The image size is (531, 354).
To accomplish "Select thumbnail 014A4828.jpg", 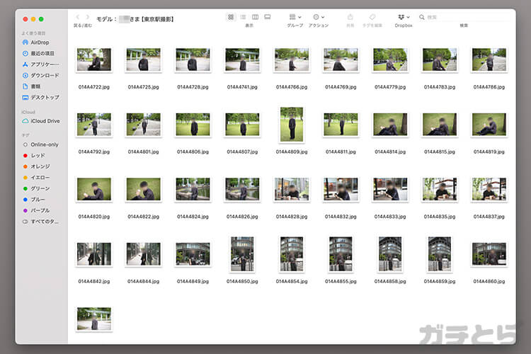I will tap(292, 189).
